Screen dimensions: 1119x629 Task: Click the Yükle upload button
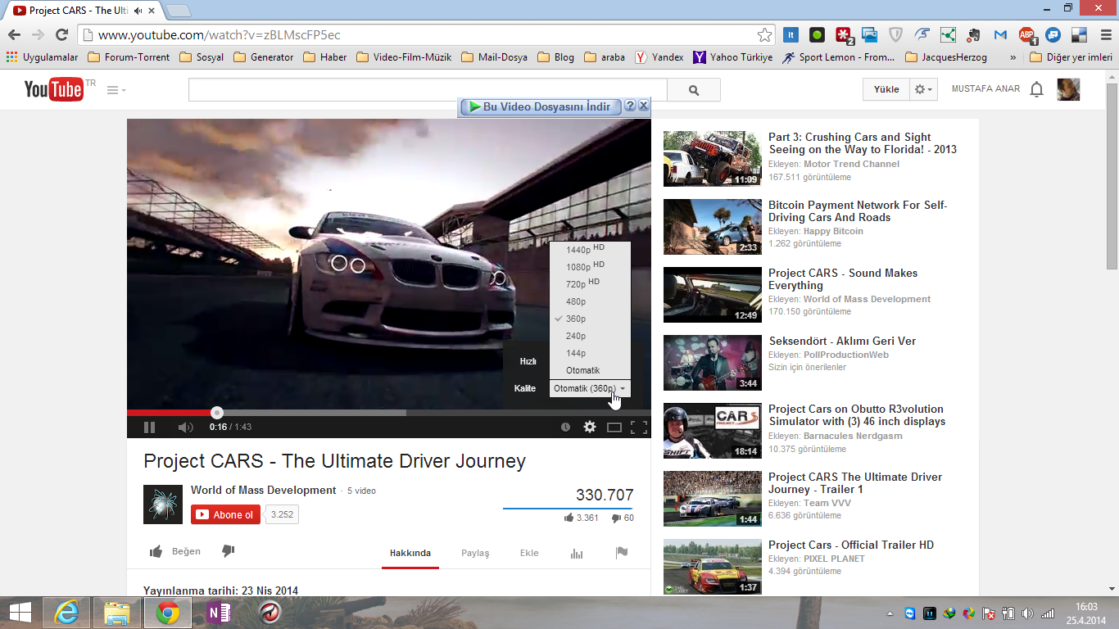click(886, 89)
